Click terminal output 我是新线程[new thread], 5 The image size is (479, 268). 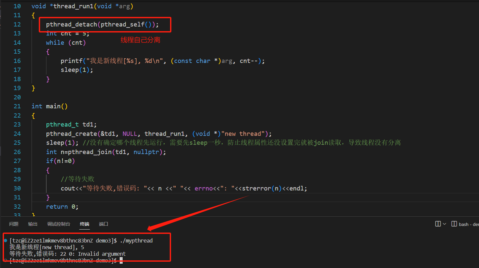point(47,247)
